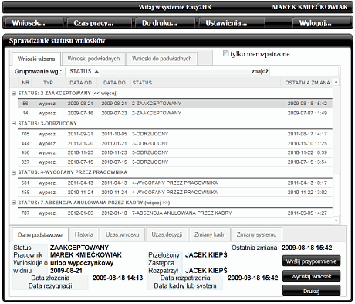This screenshot has width=355, height=304.
Task: Open the Wniosek... menu
Action: 33,23
